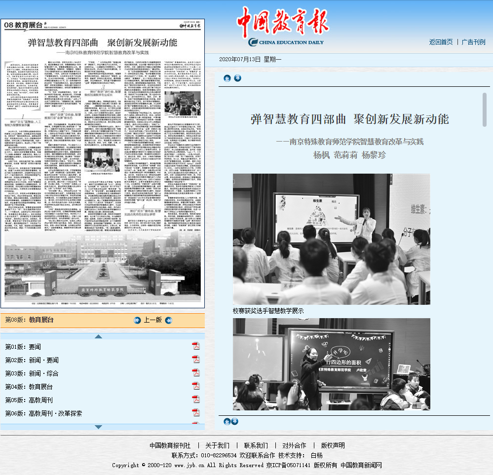Download PDF for 第02版 新闻·要闻
The height and width of the screenshot is (475, 493).
click(x=196, y=360)
